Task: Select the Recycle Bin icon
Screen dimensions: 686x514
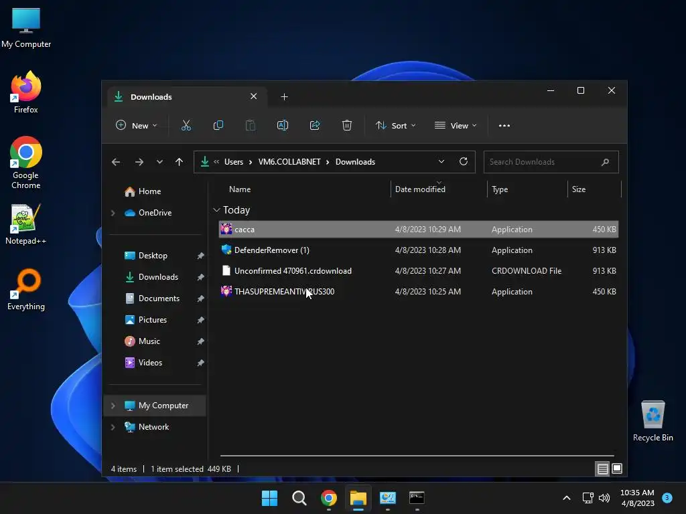Action: [x=653, y=421]
